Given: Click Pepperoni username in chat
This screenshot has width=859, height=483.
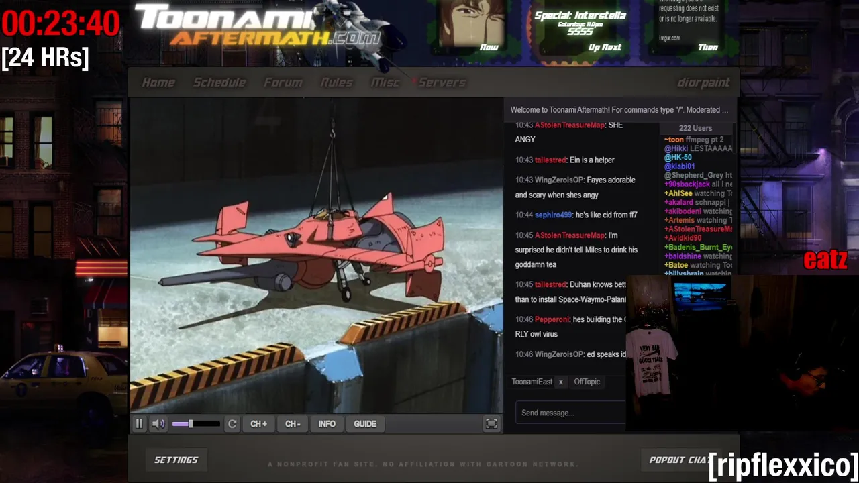Looking at the screenshot, I should coord(552,319).
